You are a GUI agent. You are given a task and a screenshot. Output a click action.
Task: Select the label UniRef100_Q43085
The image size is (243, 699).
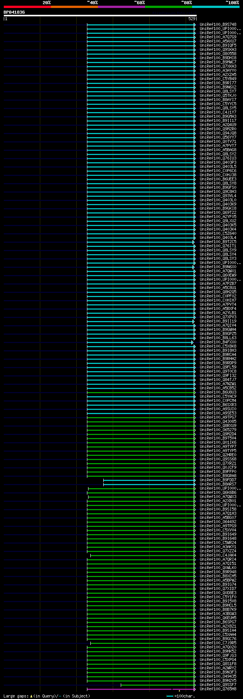218,422
